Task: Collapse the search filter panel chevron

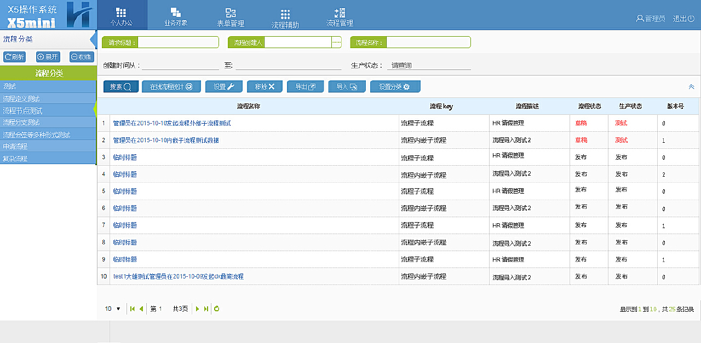Action: 691,86
